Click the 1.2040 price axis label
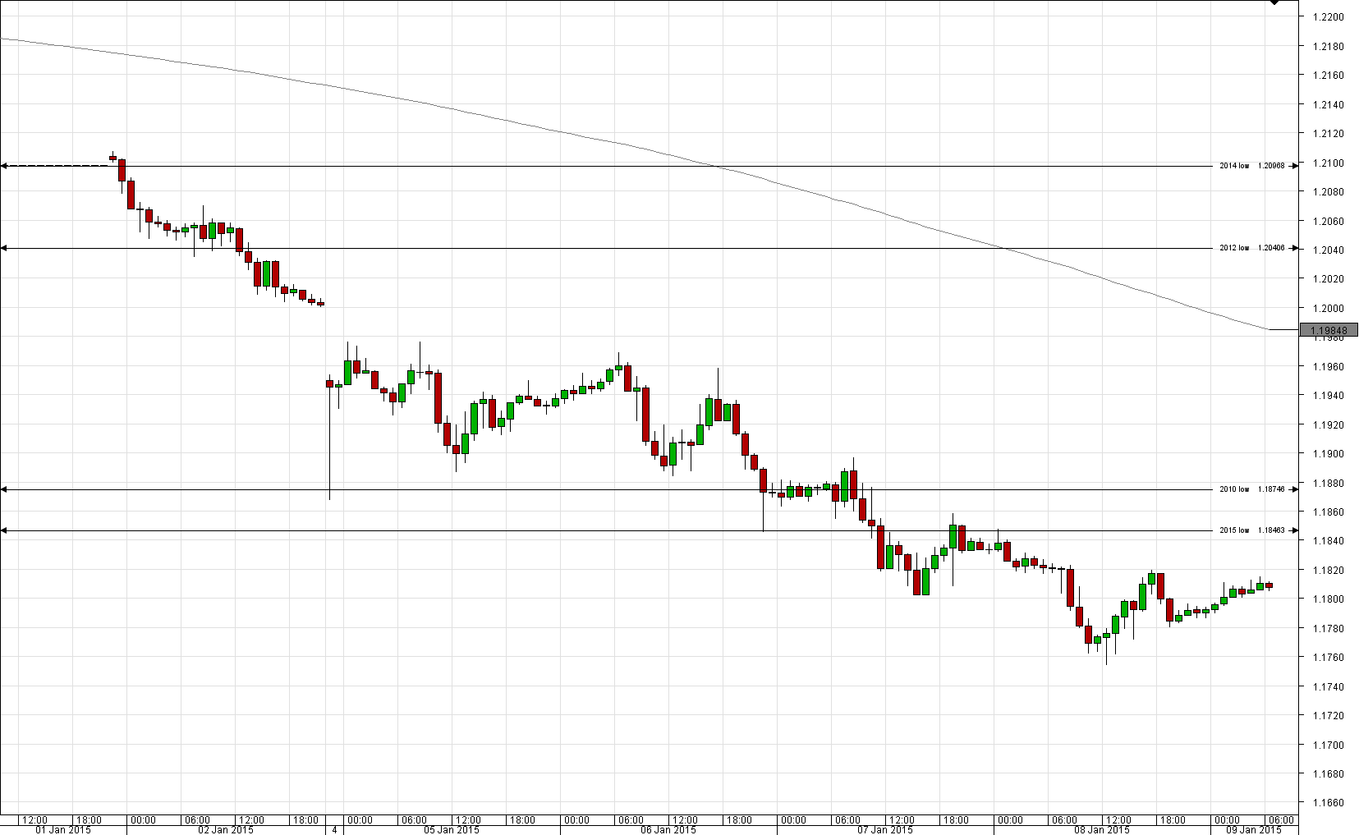This screenshot has height=835, width=1359. point(1329,250)
